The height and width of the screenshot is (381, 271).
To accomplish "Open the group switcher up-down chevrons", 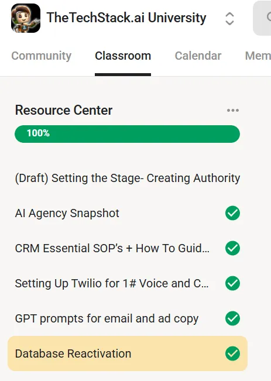I will (229, 19).
